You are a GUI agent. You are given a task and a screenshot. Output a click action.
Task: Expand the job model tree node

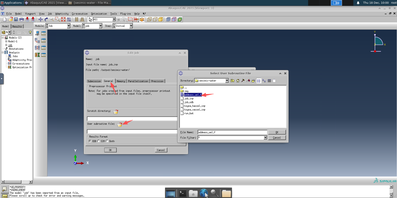click(x=6, y=45)
